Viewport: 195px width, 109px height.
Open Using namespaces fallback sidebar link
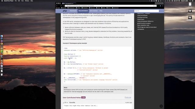(145, 22)
